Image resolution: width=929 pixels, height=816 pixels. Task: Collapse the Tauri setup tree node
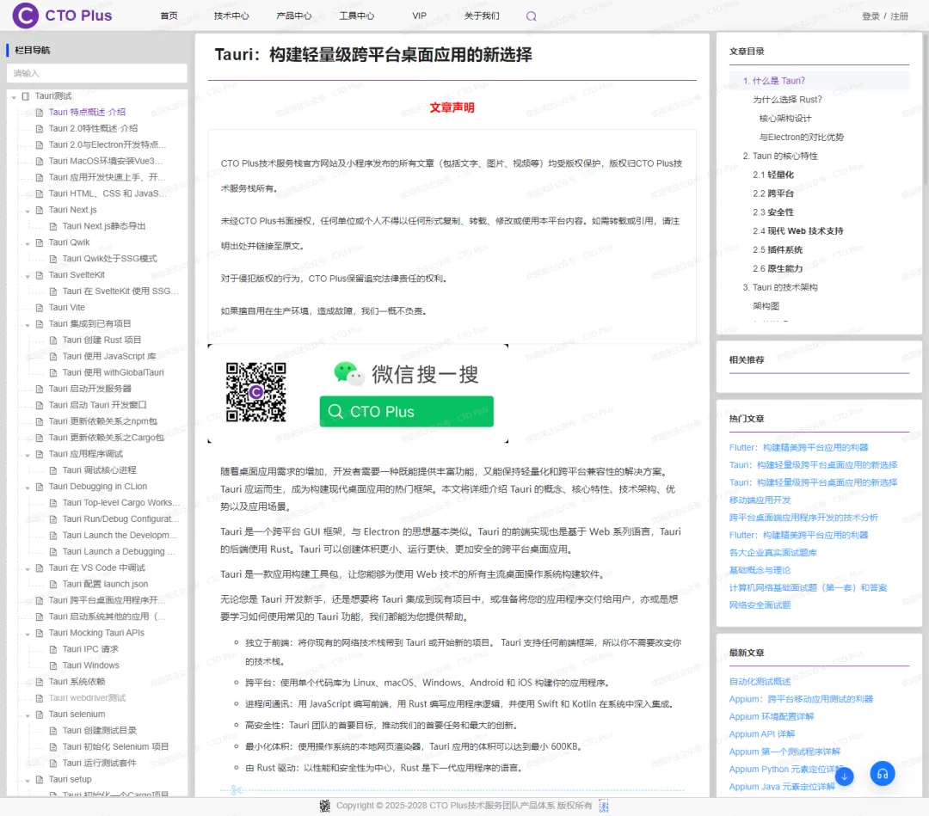coord(28,781)
